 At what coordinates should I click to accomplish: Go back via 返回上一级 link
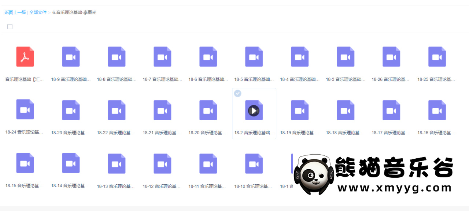click(15, 12)
